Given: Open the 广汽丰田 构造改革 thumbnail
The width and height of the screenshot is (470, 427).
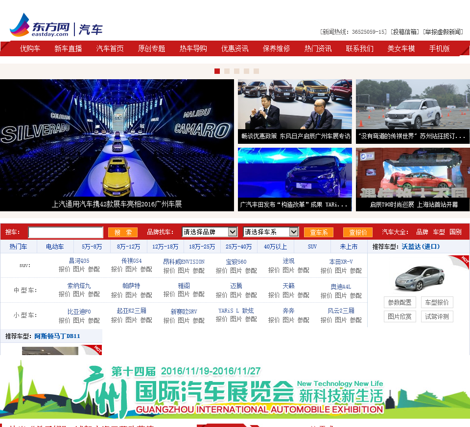Looking at the screenshot, I should pyautogui.click(x=295, y=180).
